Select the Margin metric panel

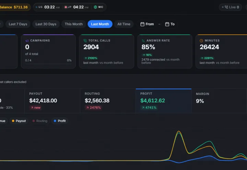coord(219,101)
